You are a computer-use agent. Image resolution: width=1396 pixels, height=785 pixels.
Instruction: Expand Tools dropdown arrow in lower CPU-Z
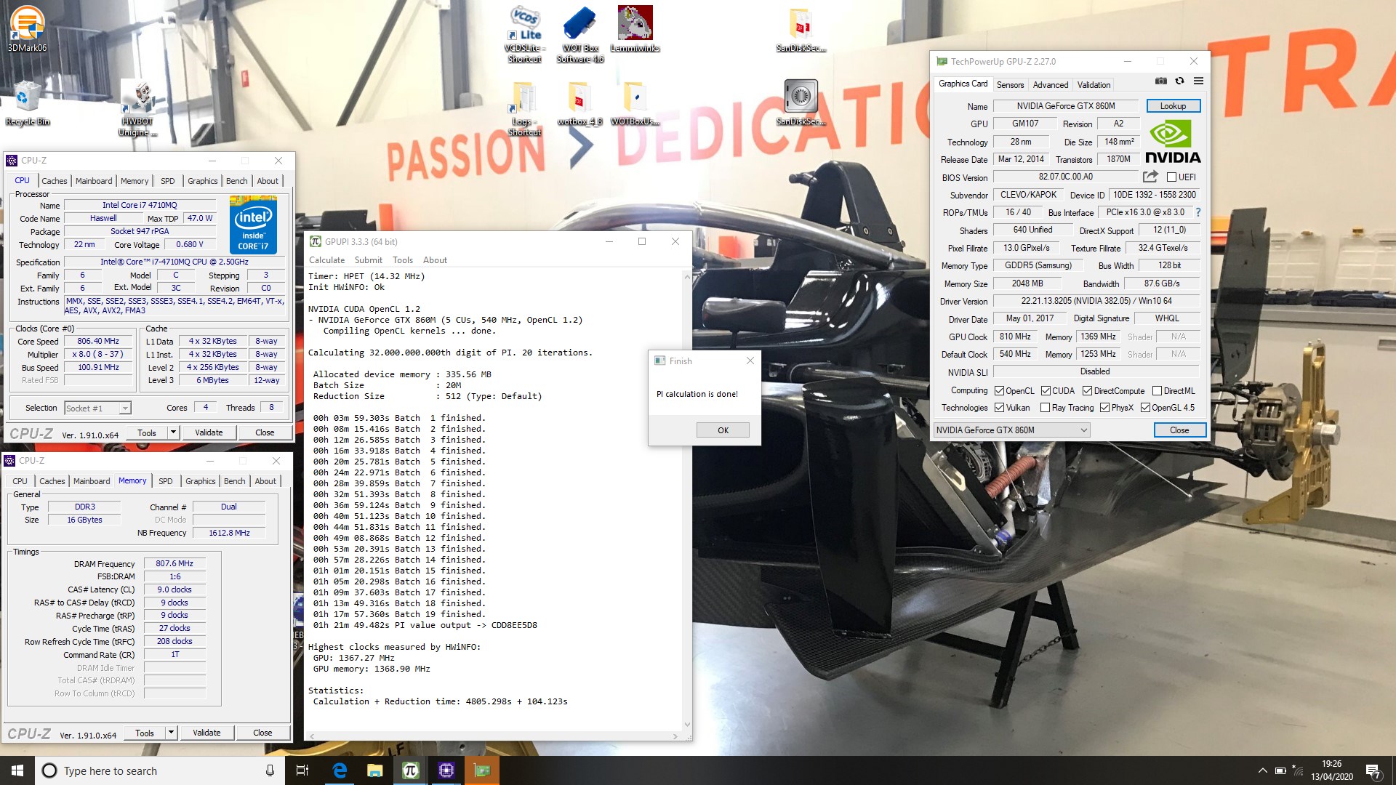(171, 733)
